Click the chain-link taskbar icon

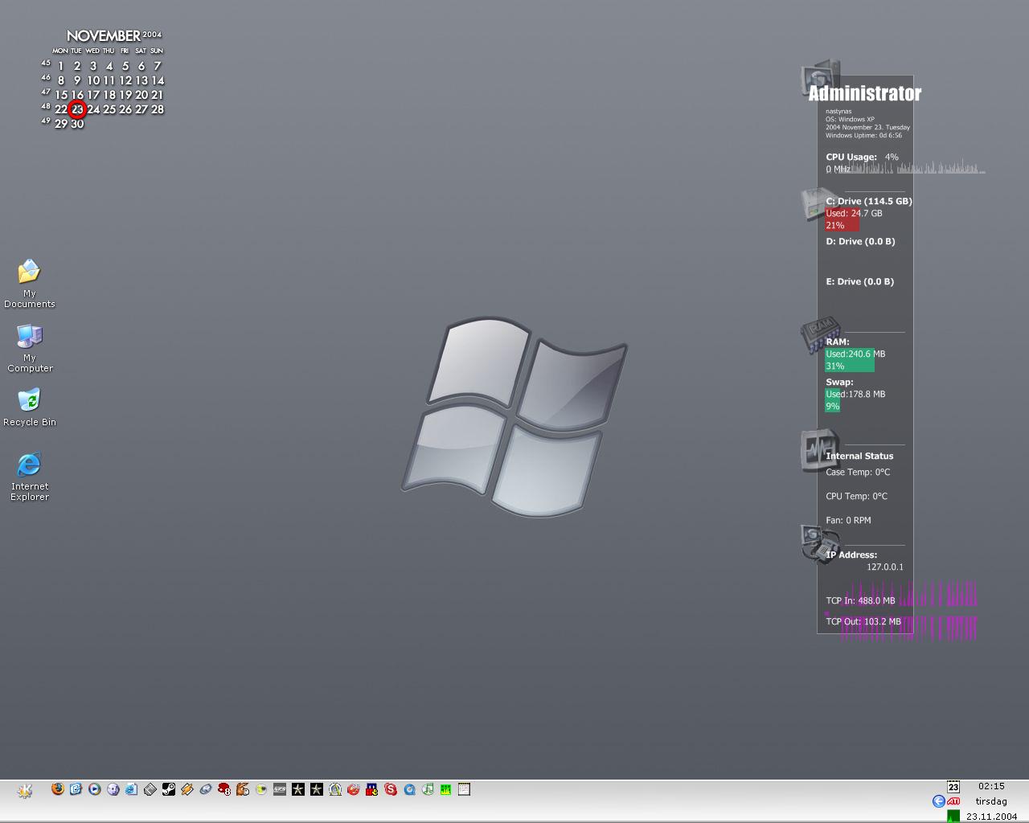pos(206,789)
